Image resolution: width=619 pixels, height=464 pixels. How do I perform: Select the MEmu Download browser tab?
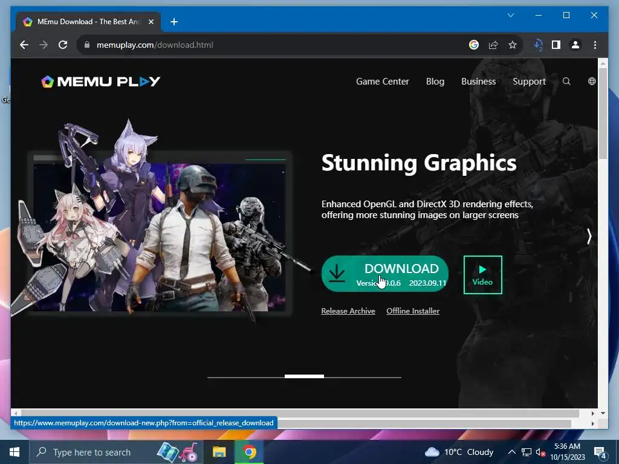click(88, 22)
